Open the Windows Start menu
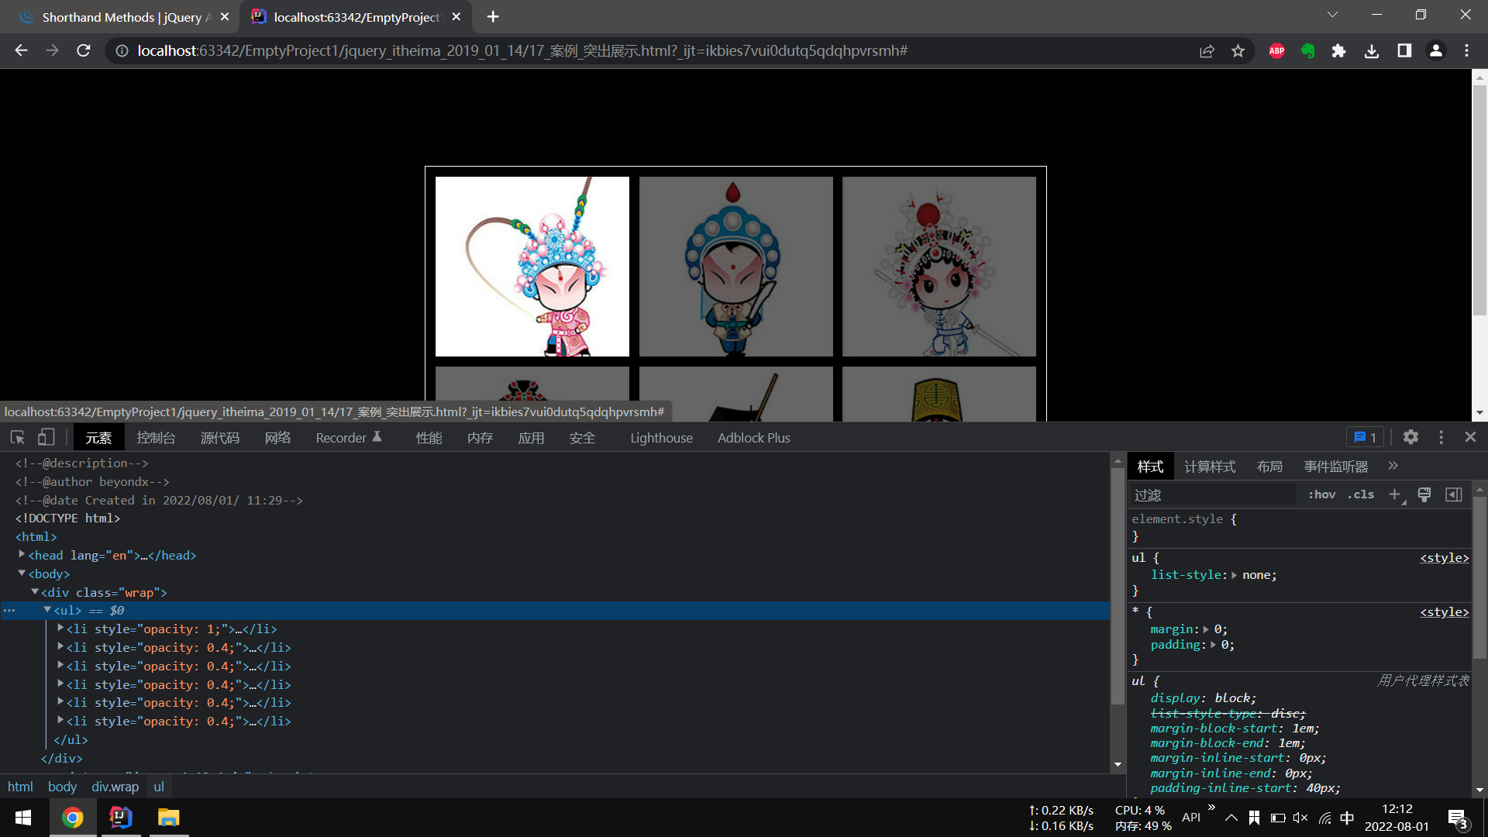The width and height of the screenshot is (1488, 837). [x=23, y=818]
